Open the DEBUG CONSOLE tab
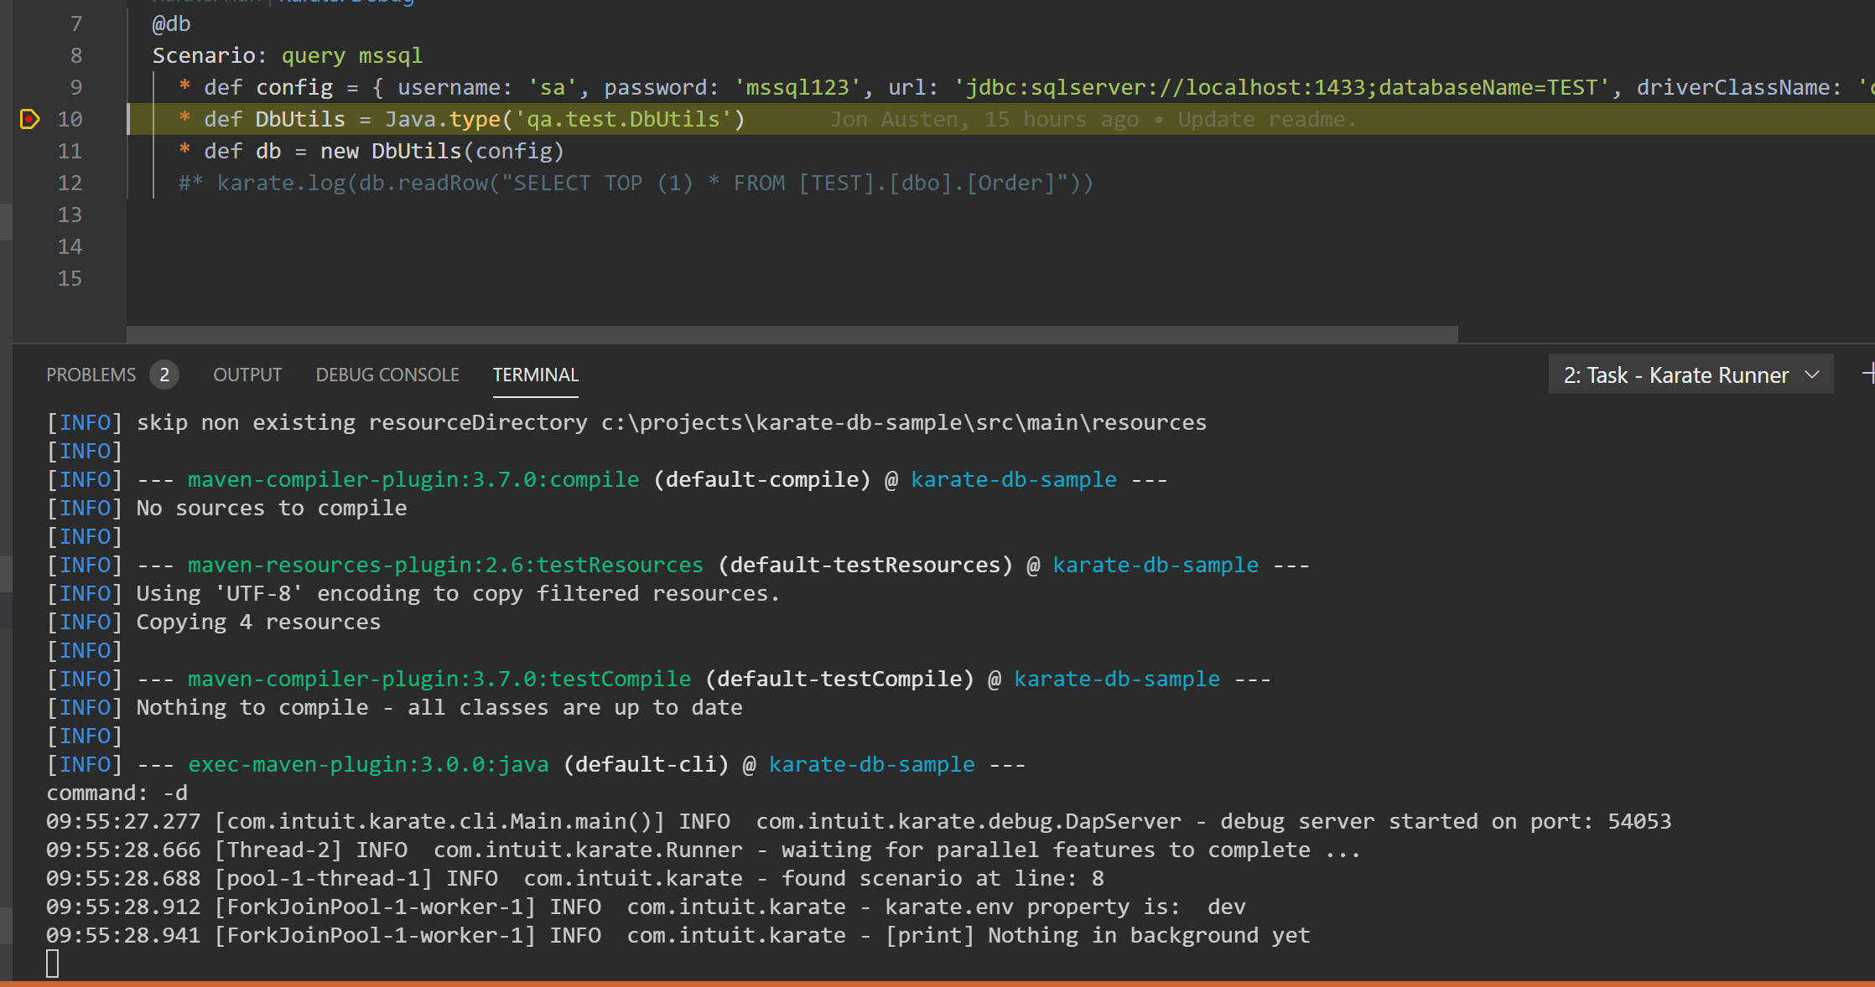Image resolution: width=1875 pixels, height=987 pixels. pos(387,375)
